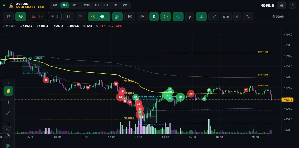This screenshot has height=148, width=299.
Task: Switch to D1 timeframe
Action: click(116, 5)
